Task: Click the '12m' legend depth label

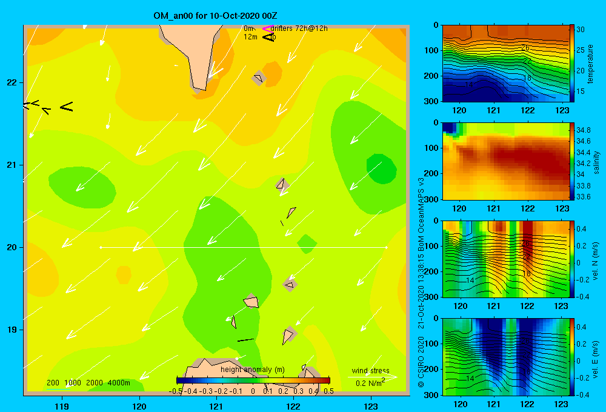Action: tap(250, 37)
